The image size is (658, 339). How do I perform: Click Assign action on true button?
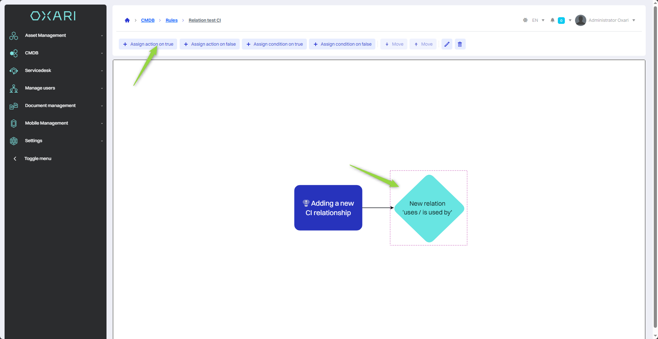pos(148,44)
